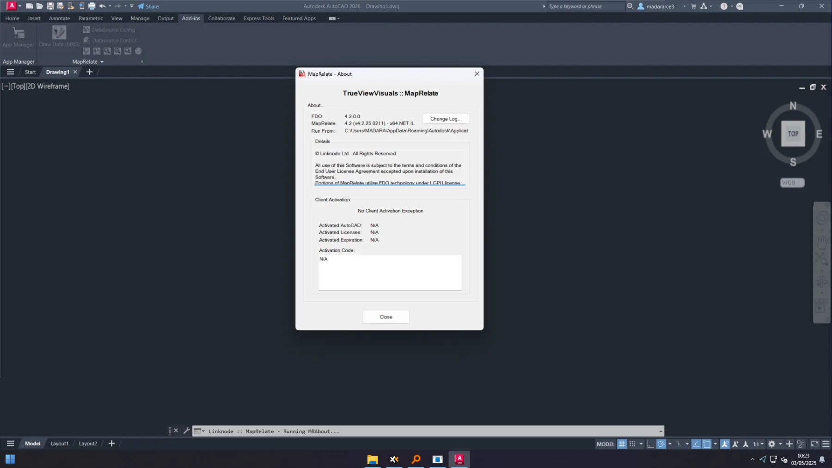
Task: Click the viewport controls [-] label
Action: [6, 86]
